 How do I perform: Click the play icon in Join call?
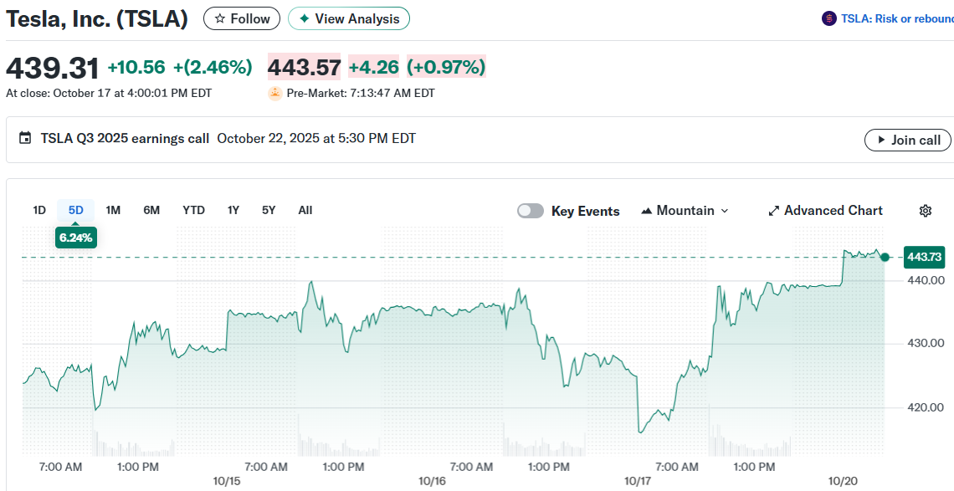pos(881,140)
